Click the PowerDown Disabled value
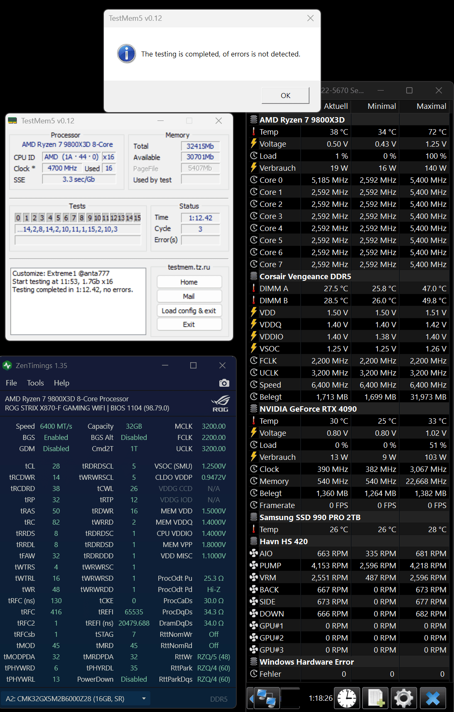 tap(134, 679)
